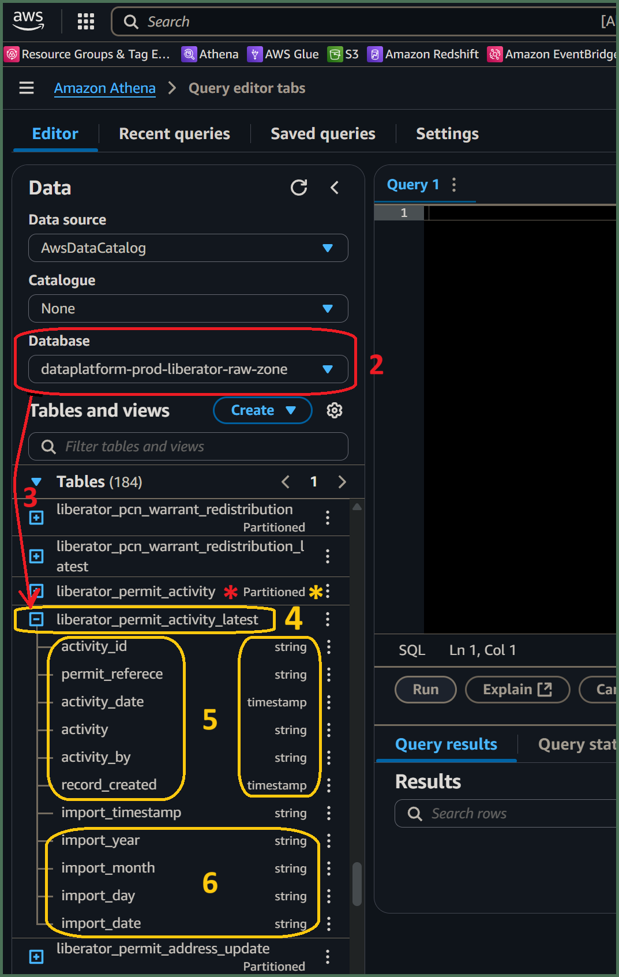Go to the previous tables page
Screen dimensions: 619x977
[286, 482]
